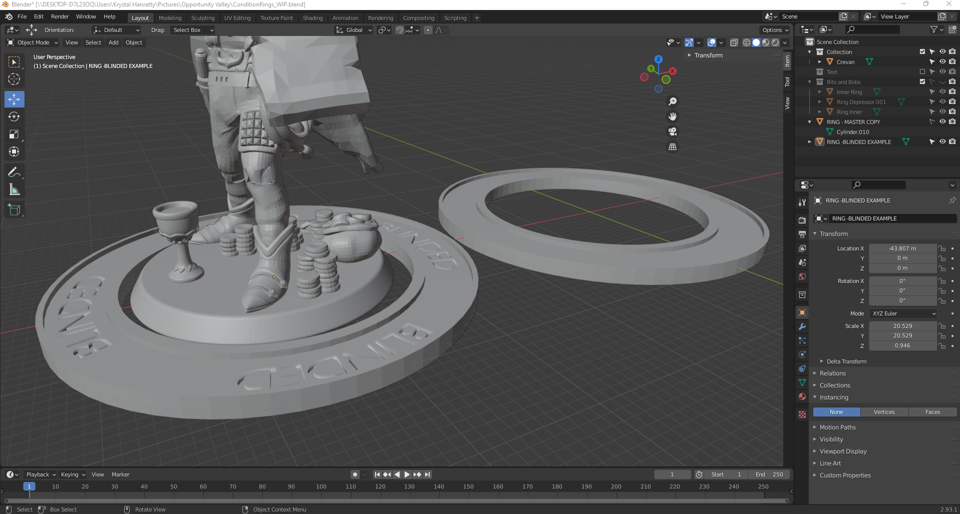The width and height of the screenshot is (960, 514).
Task: Select the Rotate tool in the toolbar
Action: (x=14, y=117)
